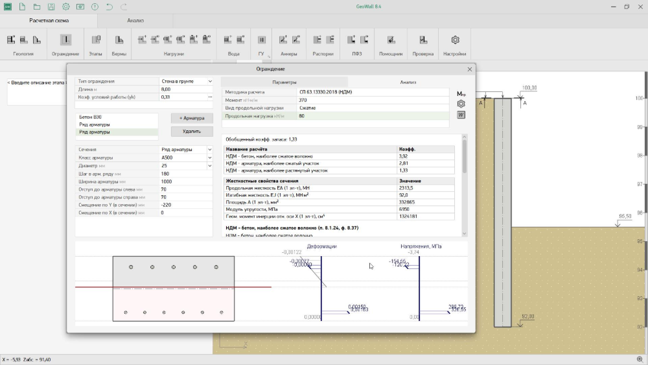Click the W icon in the dialog
The image size is (648, 365).
[461, 115]
